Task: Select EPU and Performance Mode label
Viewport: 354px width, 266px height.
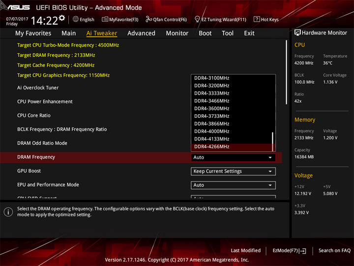Action: tap(48, 185)
